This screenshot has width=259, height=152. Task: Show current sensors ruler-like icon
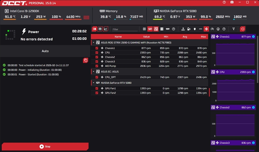click(x=200, y=29)
